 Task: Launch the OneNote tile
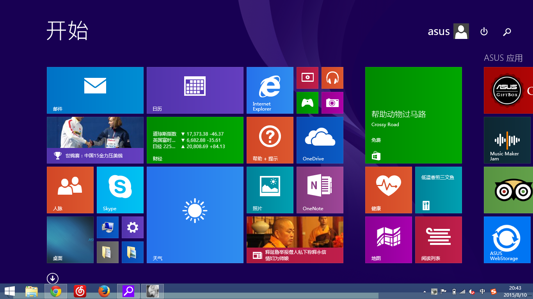(320, 190)
